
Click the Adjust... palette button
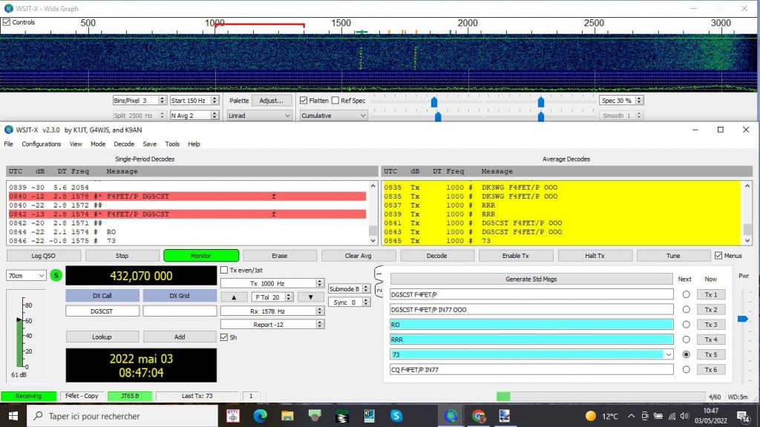pos(272,101)
